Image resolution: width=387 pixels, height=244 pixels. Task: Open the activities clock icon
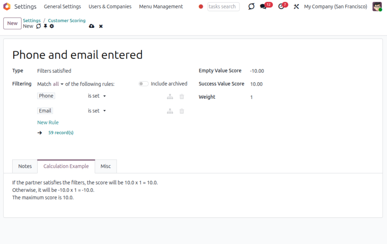[x=281, y=6]
